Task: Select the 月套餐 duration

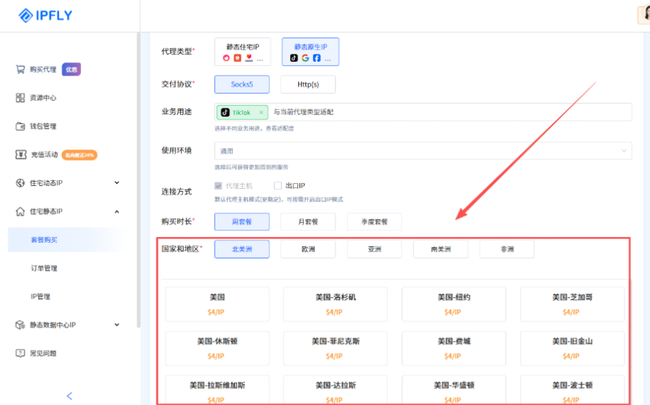Action: [x=308, y=222]
